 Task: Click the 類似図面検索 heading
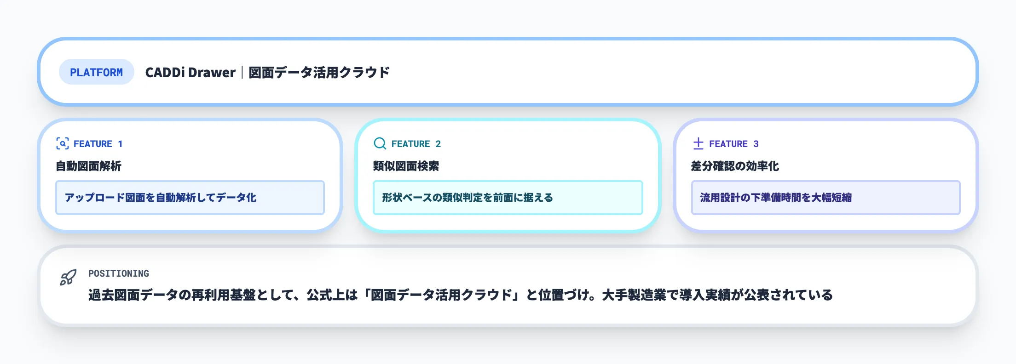(406, 166)
